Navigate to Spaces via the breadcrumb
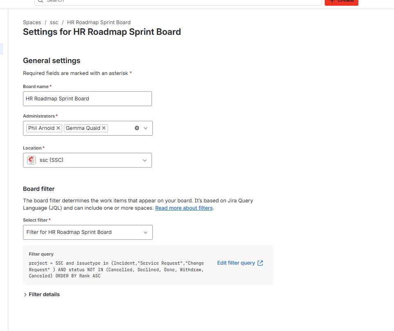The height and width of the screenshot is (331, 394). click(x=32, y=22)
